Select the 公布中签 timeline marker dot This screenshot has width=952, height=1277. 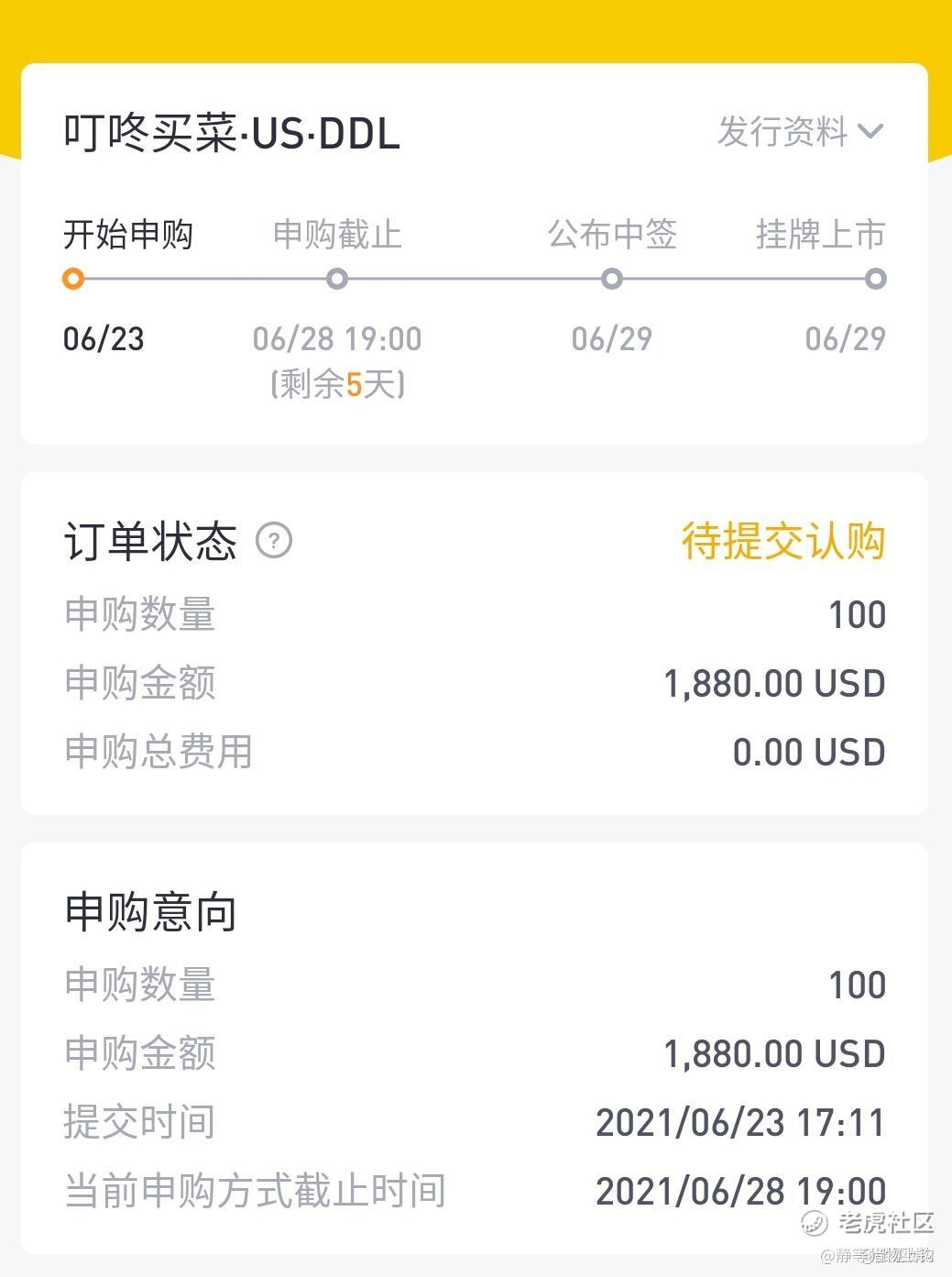point(612,279)
